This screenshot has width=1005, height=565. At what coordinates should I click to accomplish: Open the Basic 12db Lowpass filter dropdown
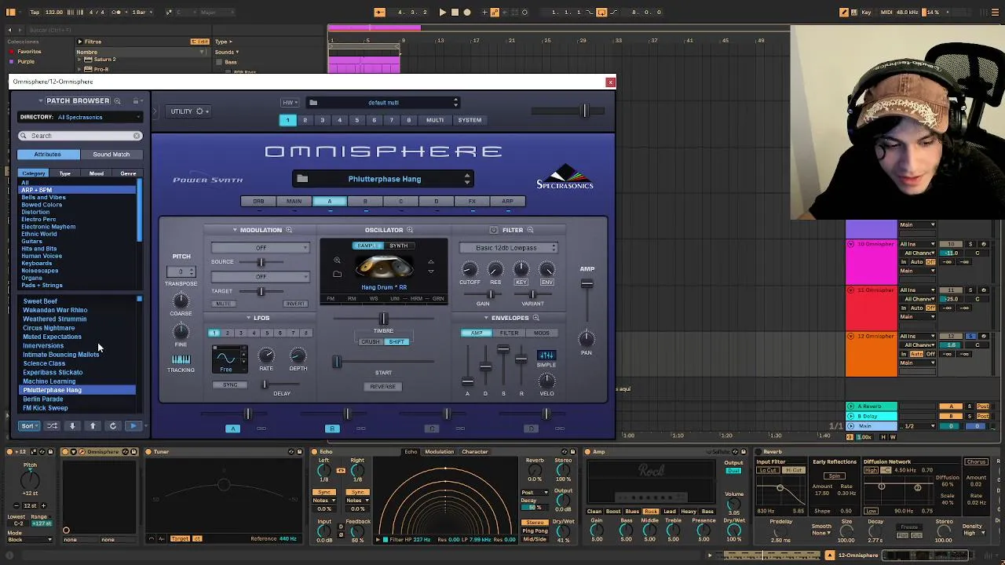point(509,248)
